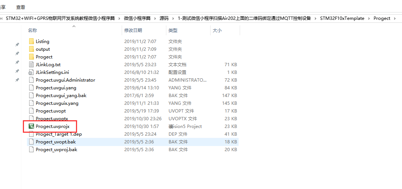Click file icon of Progect.uvgui.Administrator
The image size is (402, 189).
31,80
